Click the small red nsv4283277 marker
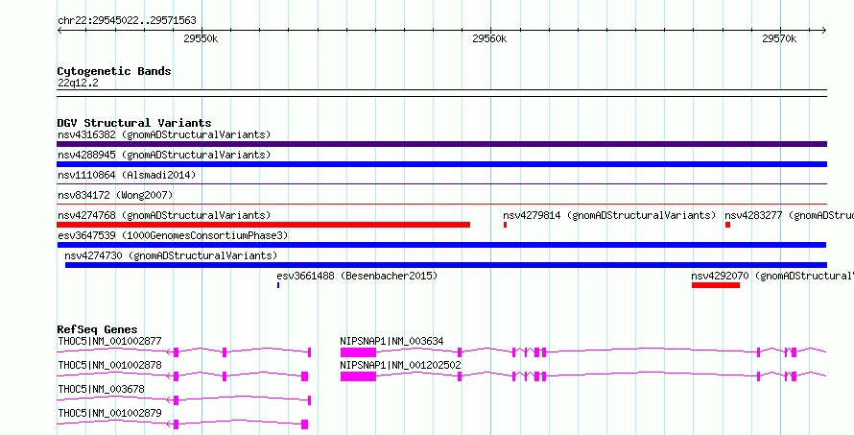Viewport: 854px width, 435px height. coord(727,225)
